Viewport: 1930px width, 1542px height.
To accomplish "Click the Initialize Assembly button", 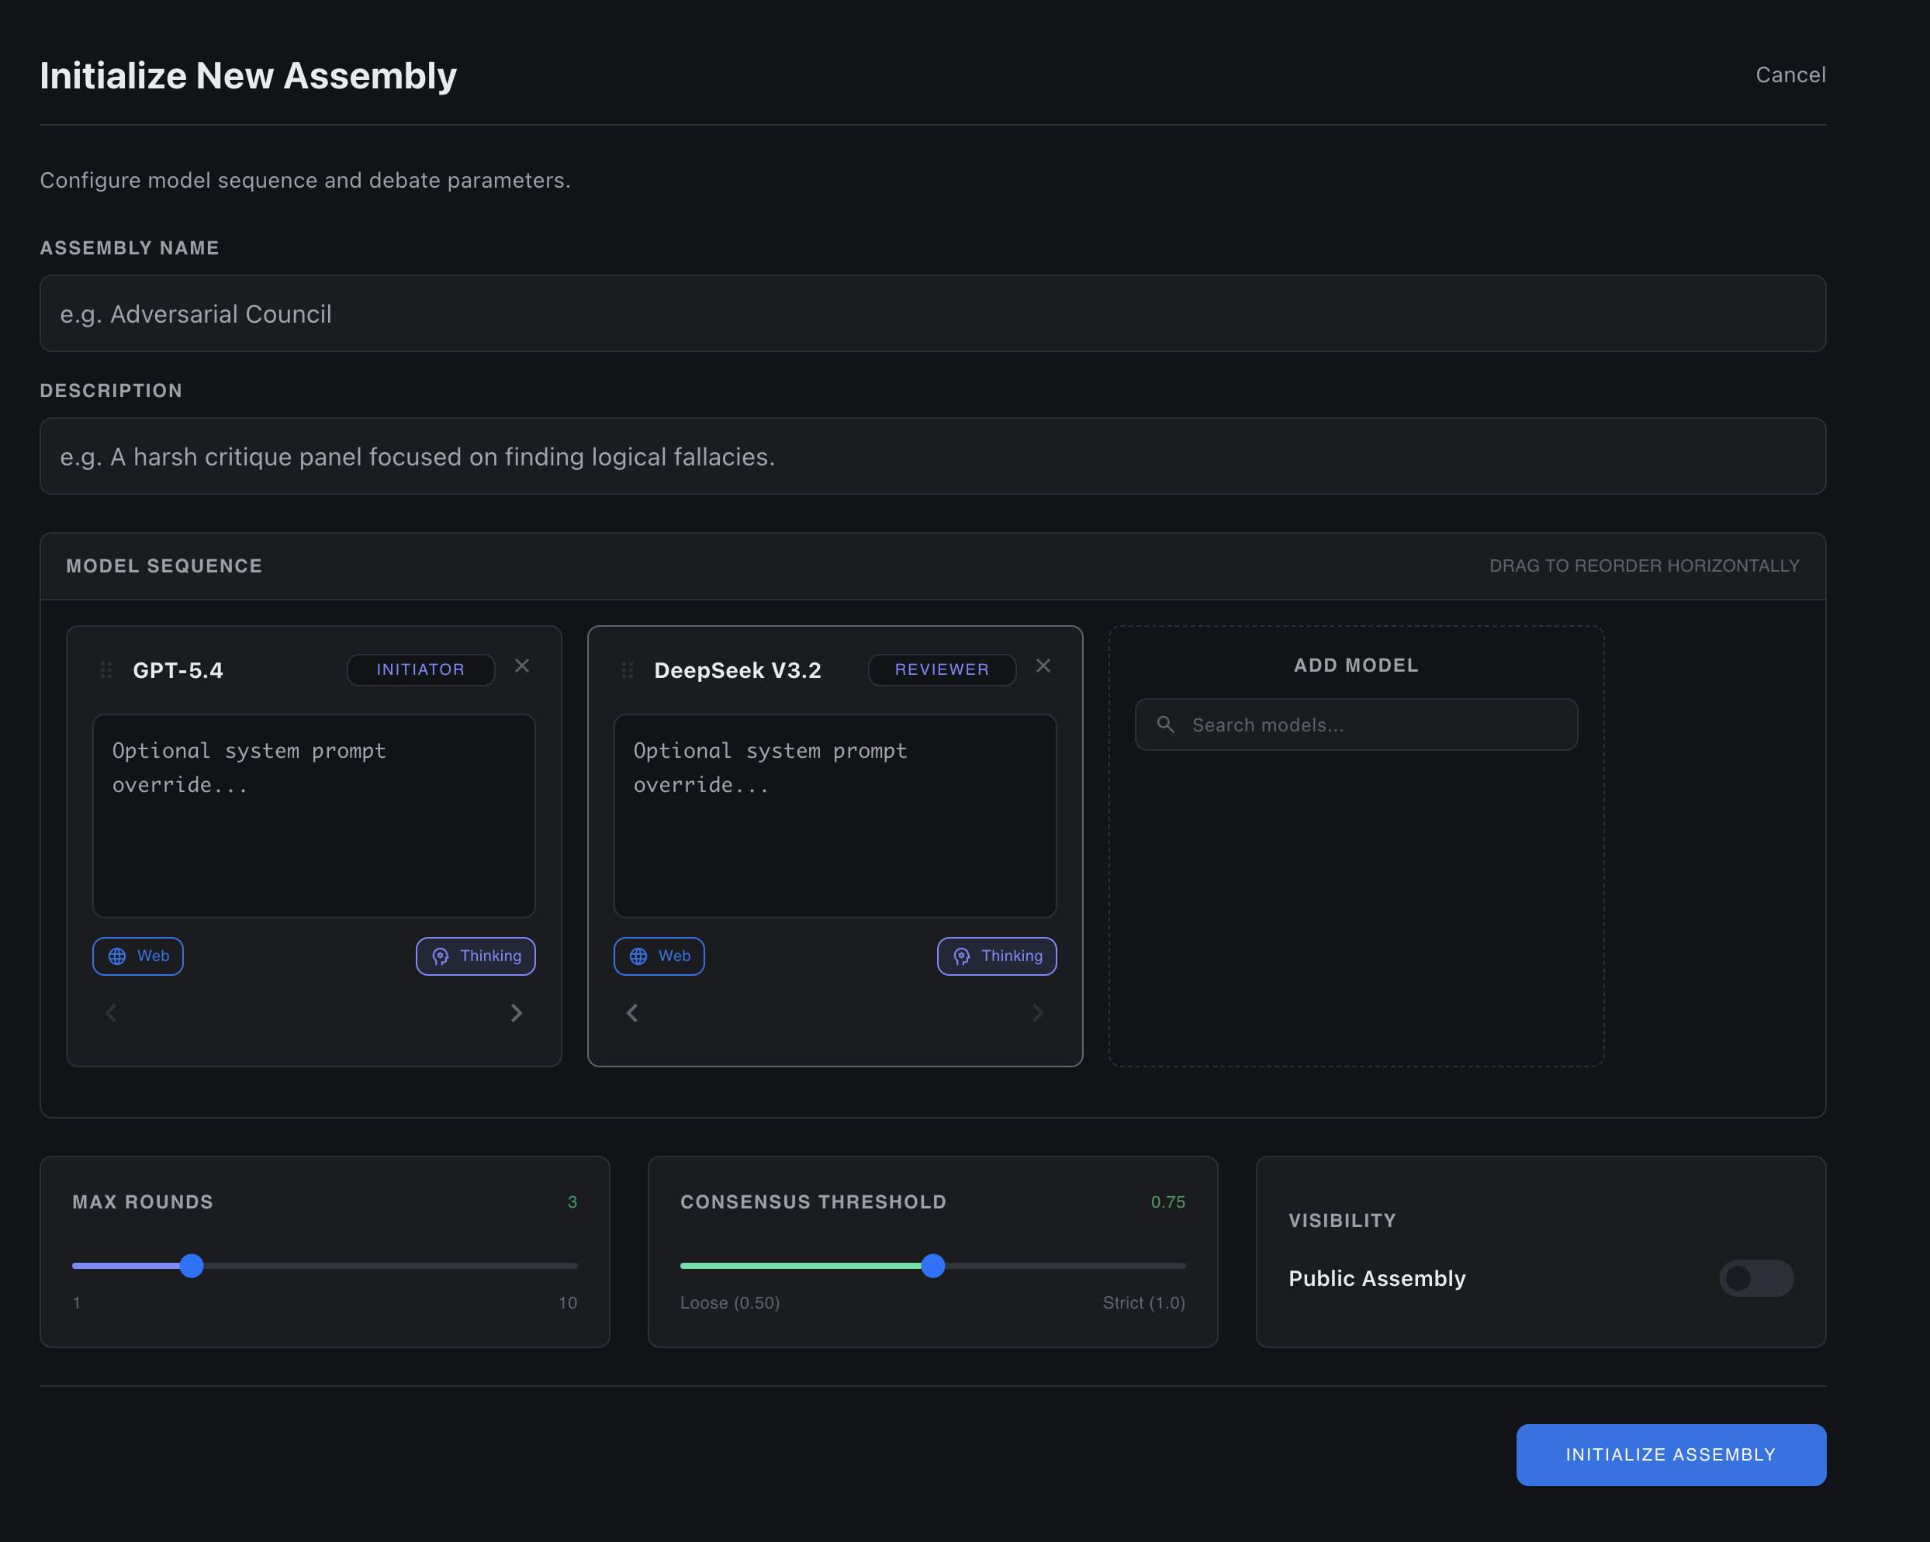I will 1670,1454.
